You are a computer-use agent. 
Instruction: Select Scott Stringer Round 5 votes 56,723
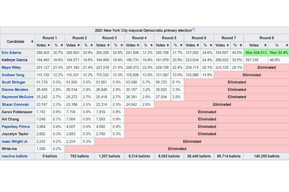pyautogui.click(x=163, y=82)
